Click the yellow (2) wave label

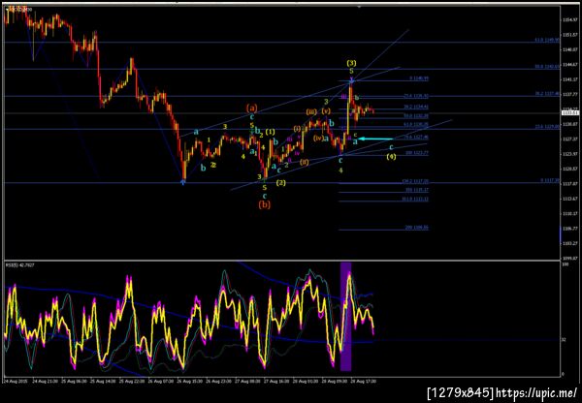(281, 182)
